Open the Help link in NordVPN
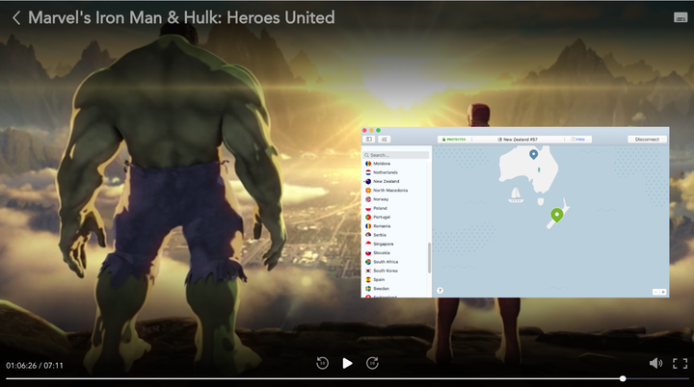This screenshot has height=387, width=694. (578, 140)
